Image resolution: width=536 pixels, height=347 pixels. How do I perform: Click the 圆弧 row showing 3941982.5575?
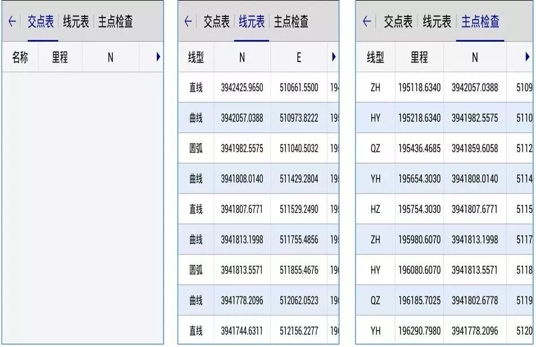pos(243,148)
